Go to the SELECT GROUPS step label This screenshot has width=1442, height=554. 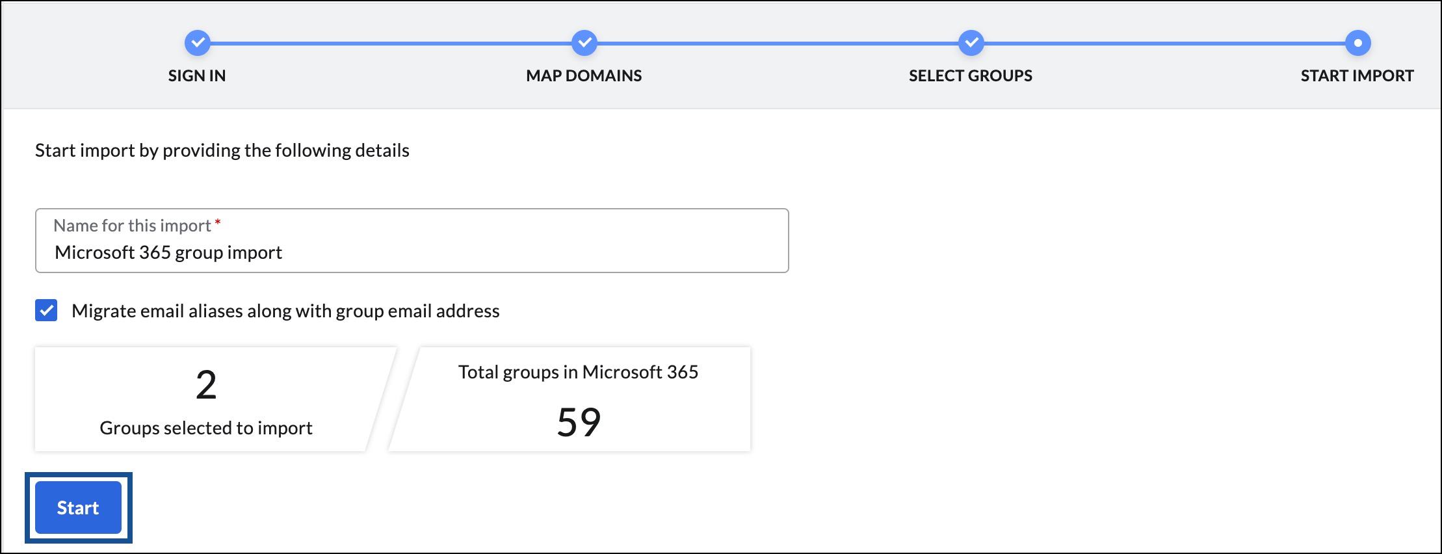971,76
